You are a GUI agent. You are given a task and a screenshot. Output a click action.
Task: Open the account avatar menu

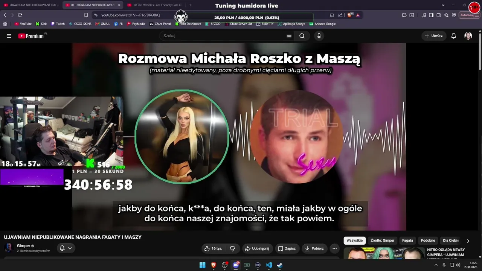pos(468,36)
